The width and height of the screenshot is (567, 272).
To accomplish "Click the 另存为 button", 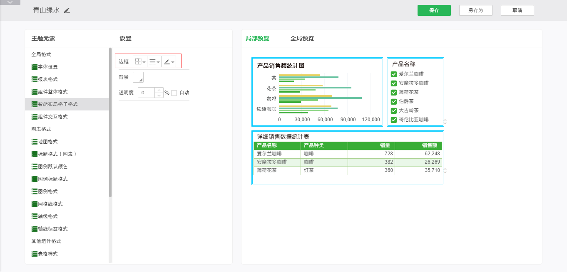I will [x=475, y=10].
